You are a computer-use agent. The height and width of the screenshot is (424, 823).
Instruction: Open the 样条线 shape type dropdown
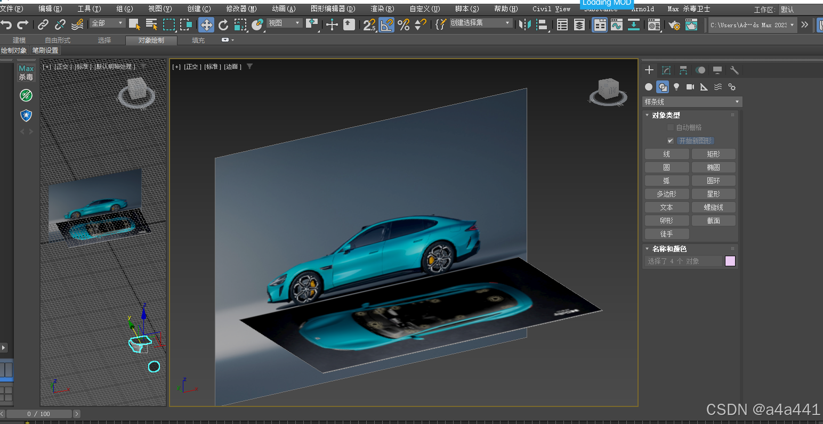click(x=692, y=102)
